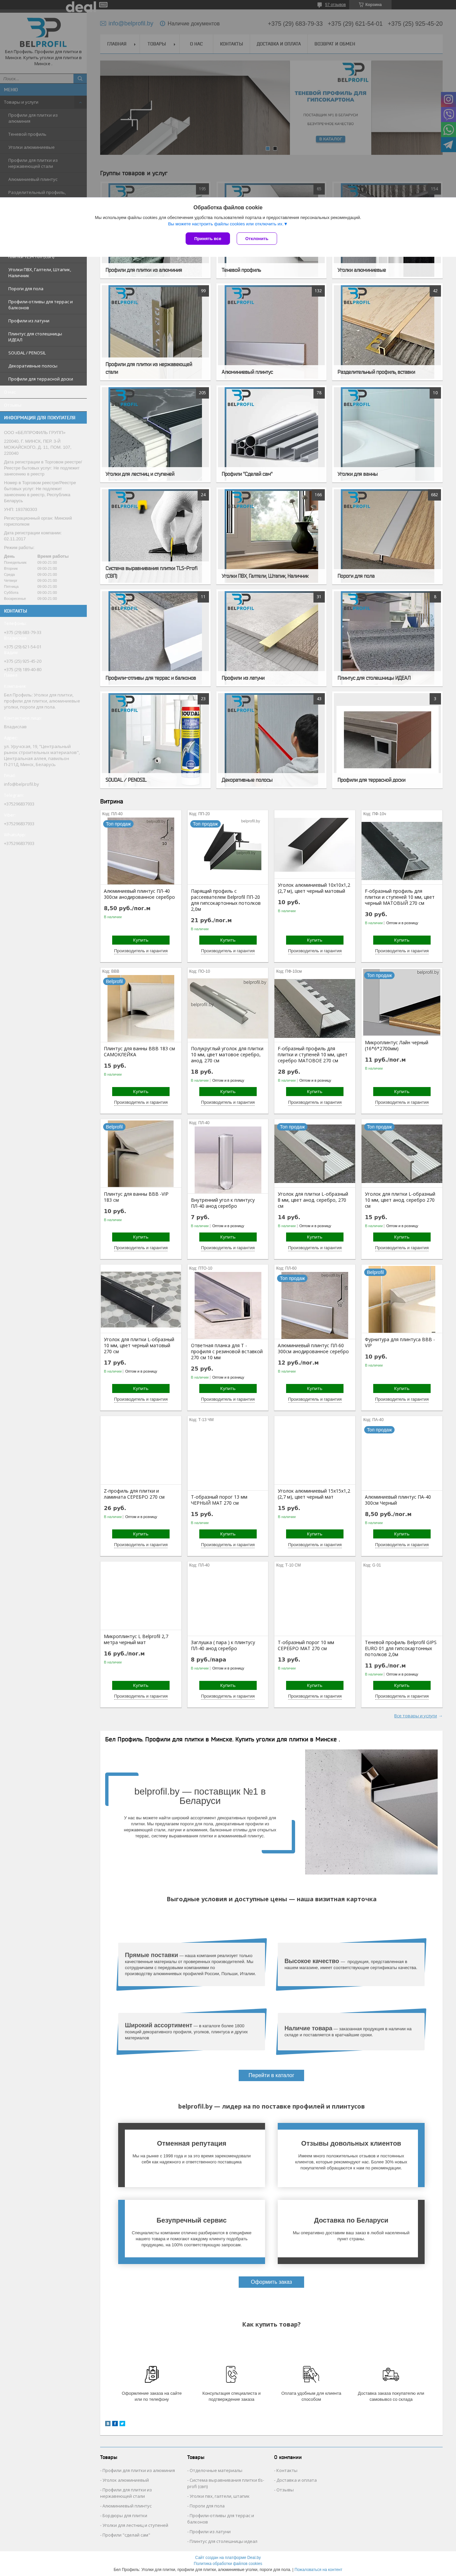456x2576 pixels.
Task: Accept all cookies with Принять все button
Action: (x=208, y=239)
